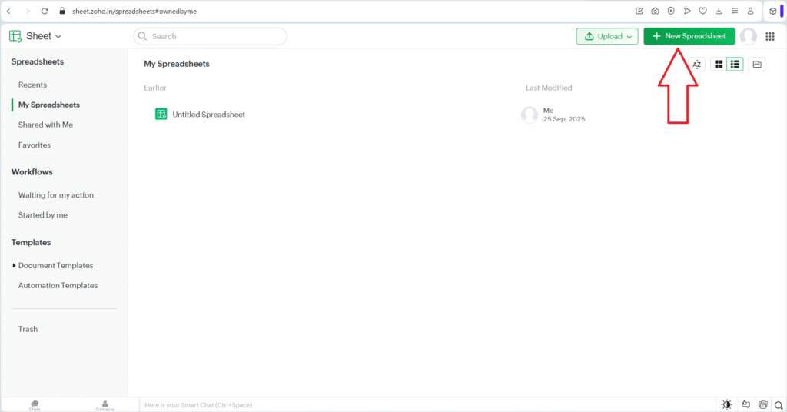
Task: Click the 25 Sep, 2025 date
Action: (x=564, y=119)
